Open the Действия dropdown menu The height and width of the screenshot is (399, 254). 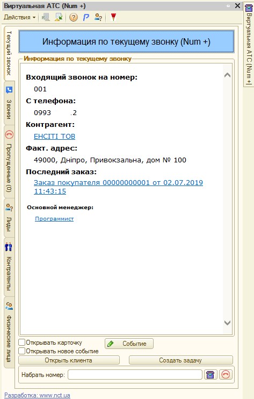19,17
